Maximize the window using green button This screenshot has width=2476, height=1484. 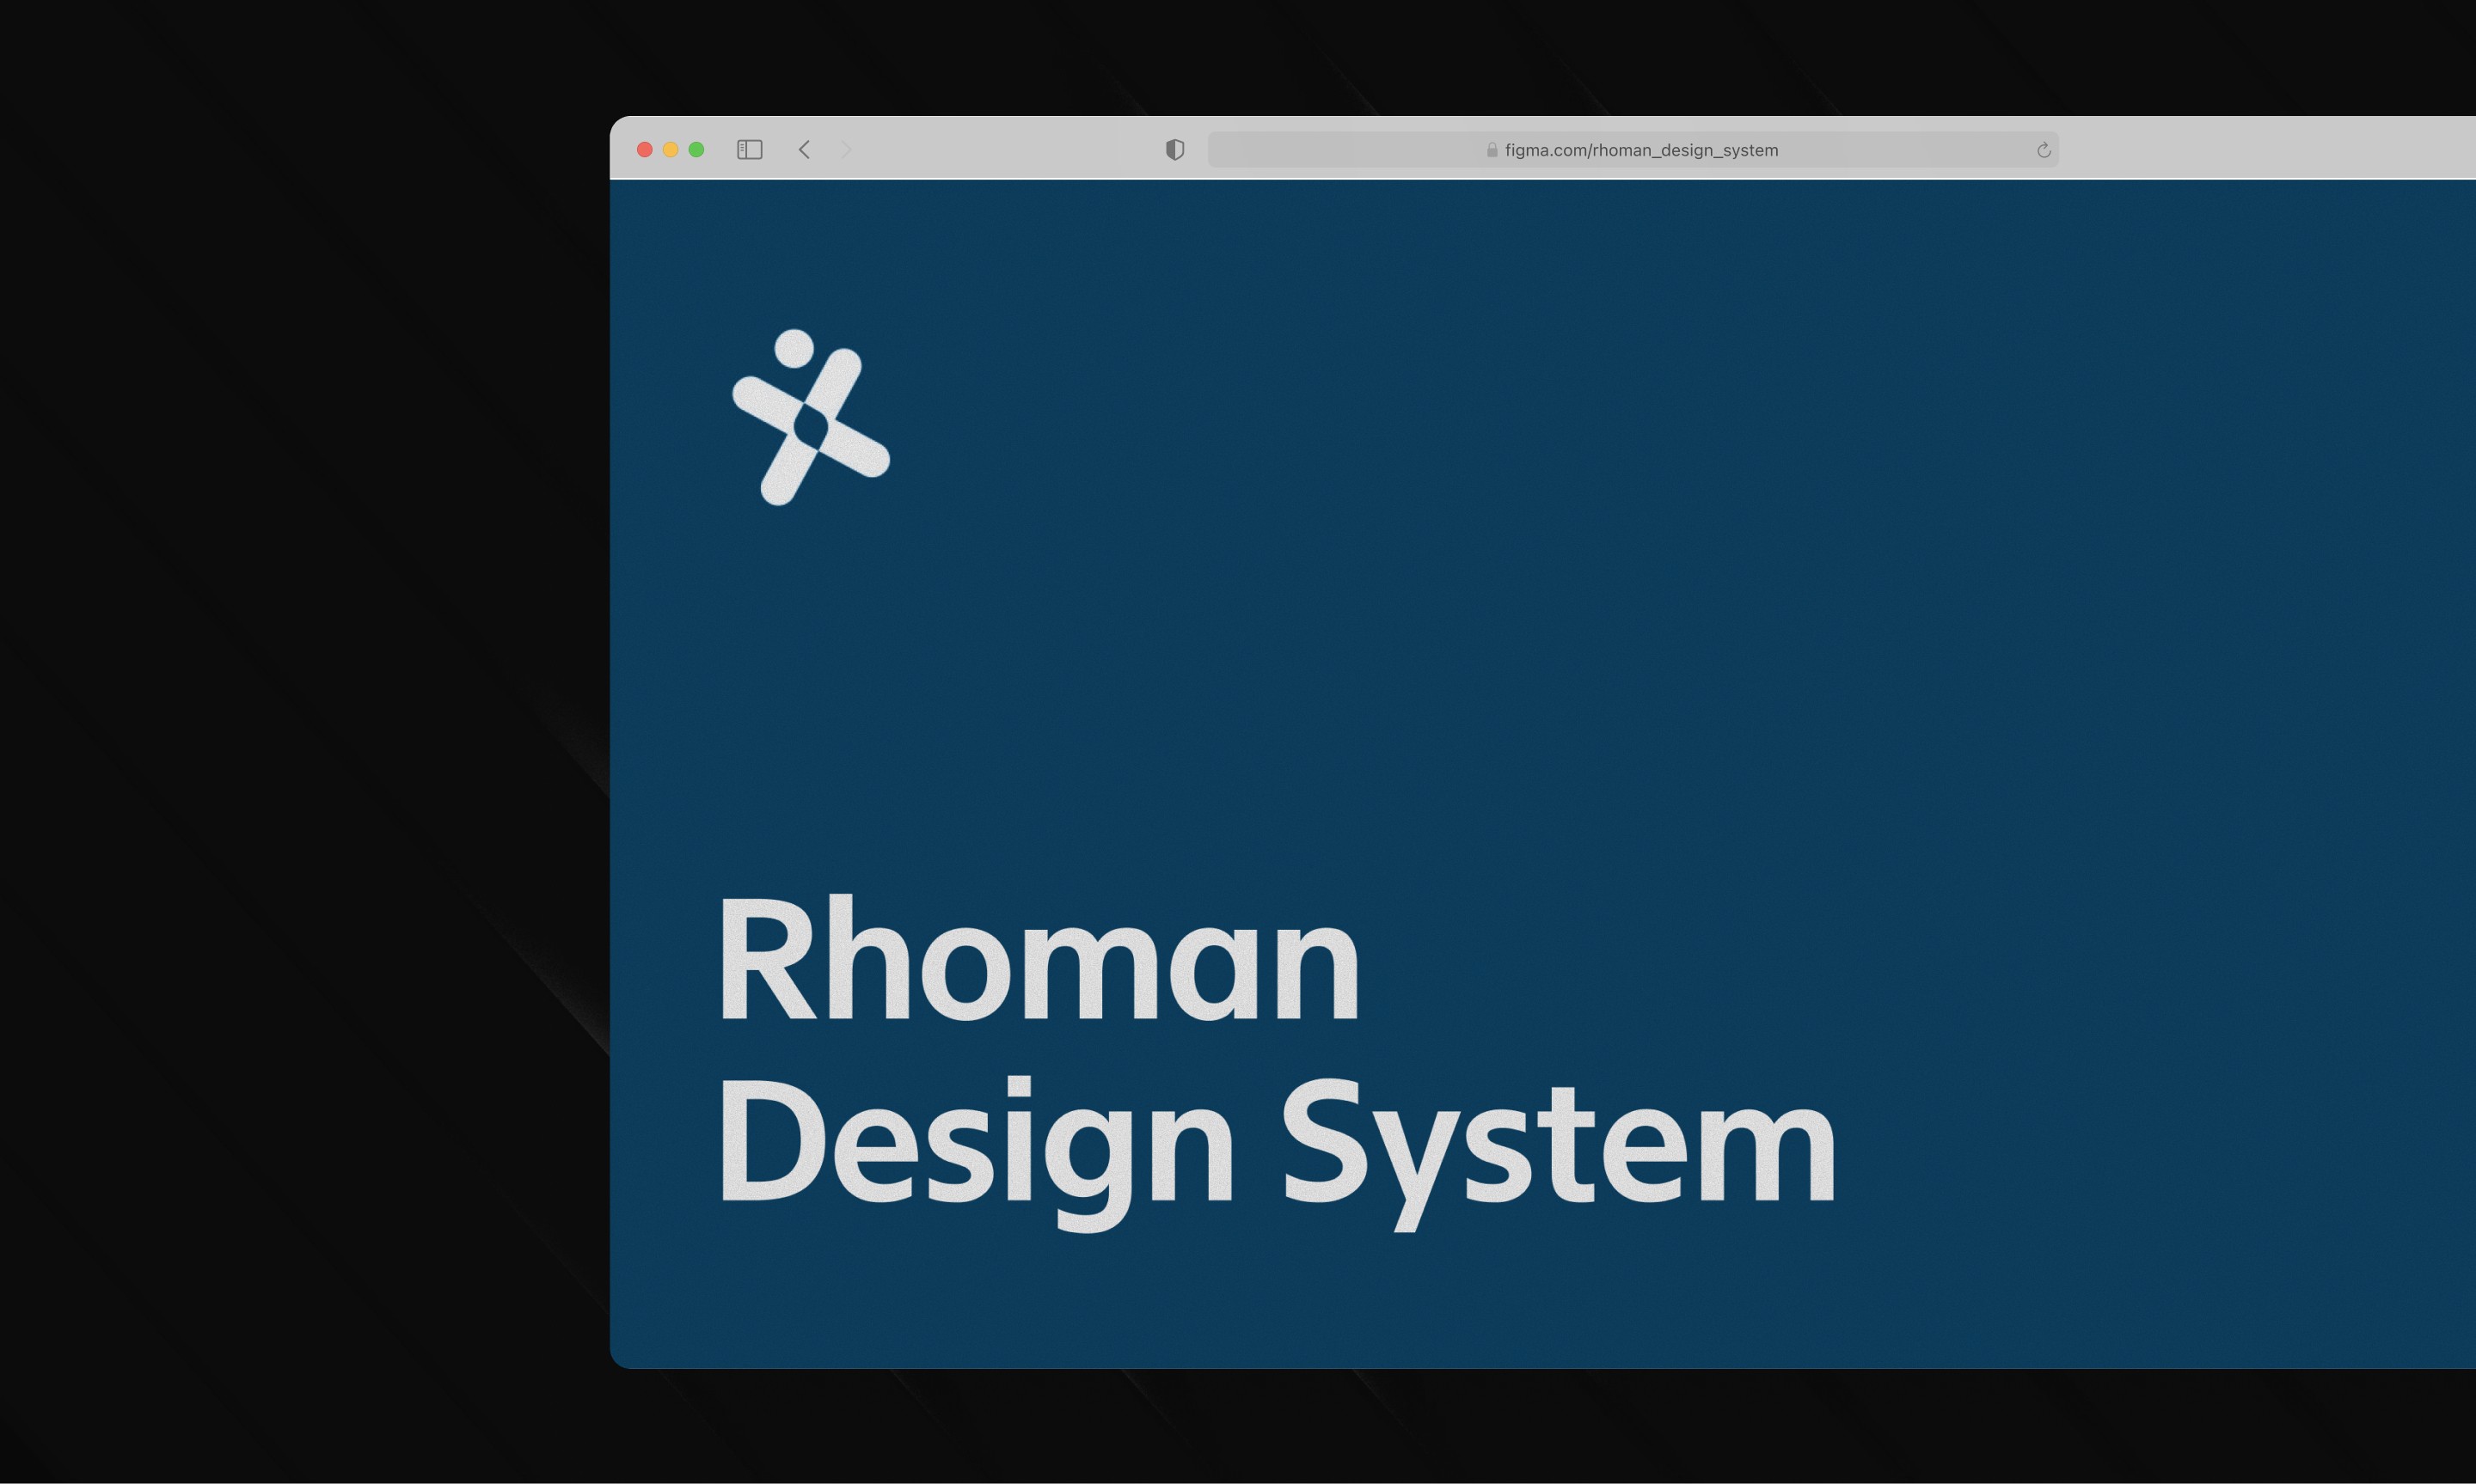click(x=696, y=150)
